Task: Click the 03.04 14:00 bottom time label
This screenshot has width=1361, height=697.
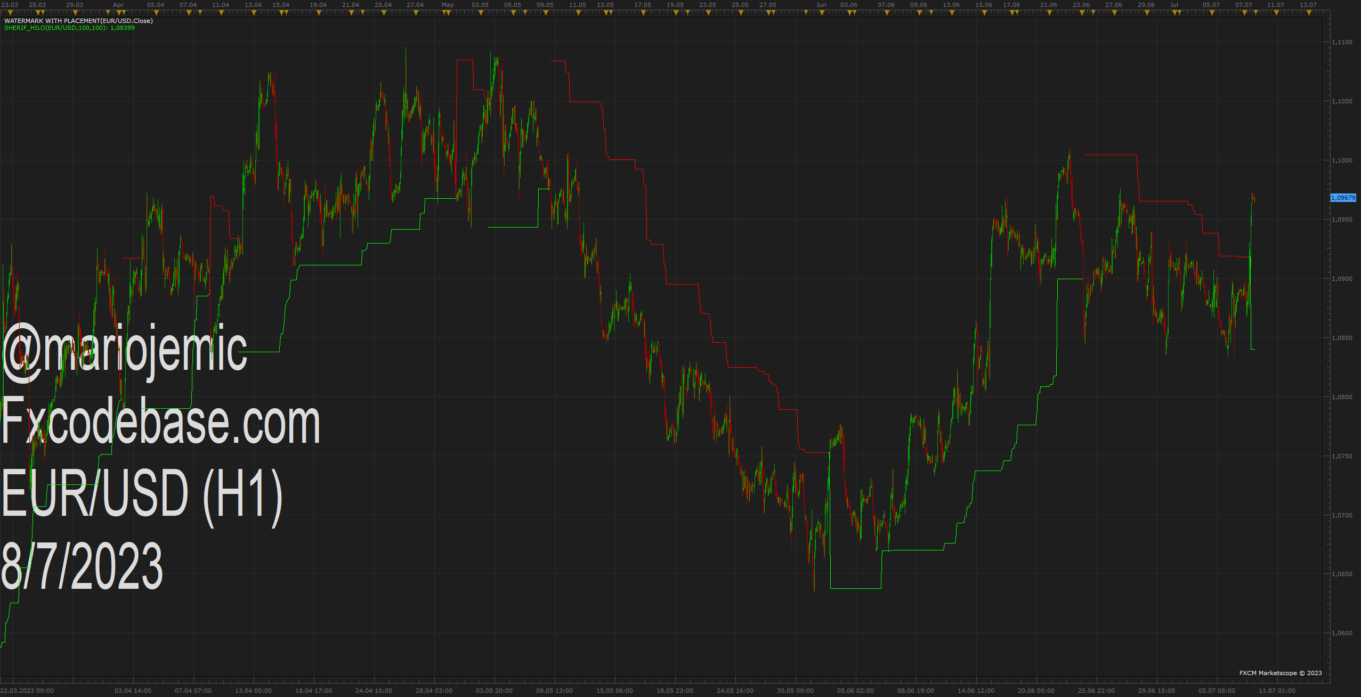Action: [133, 691]
